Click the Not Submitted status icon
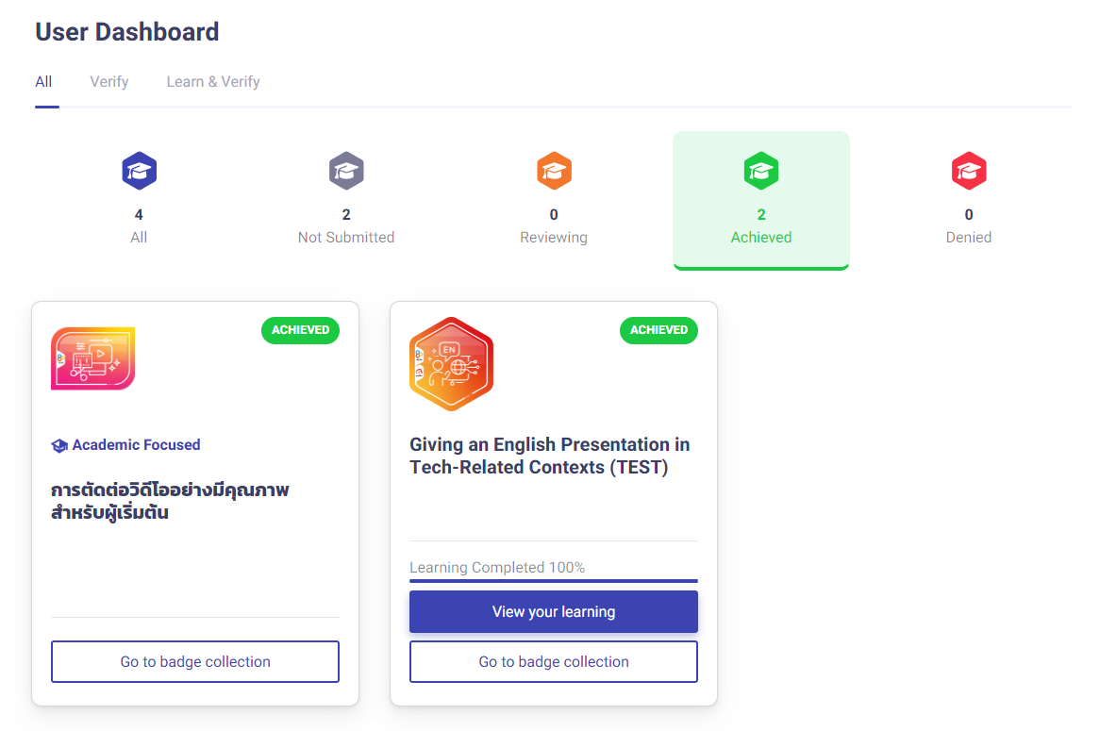The image size is (1100, 731). point(346,171)
